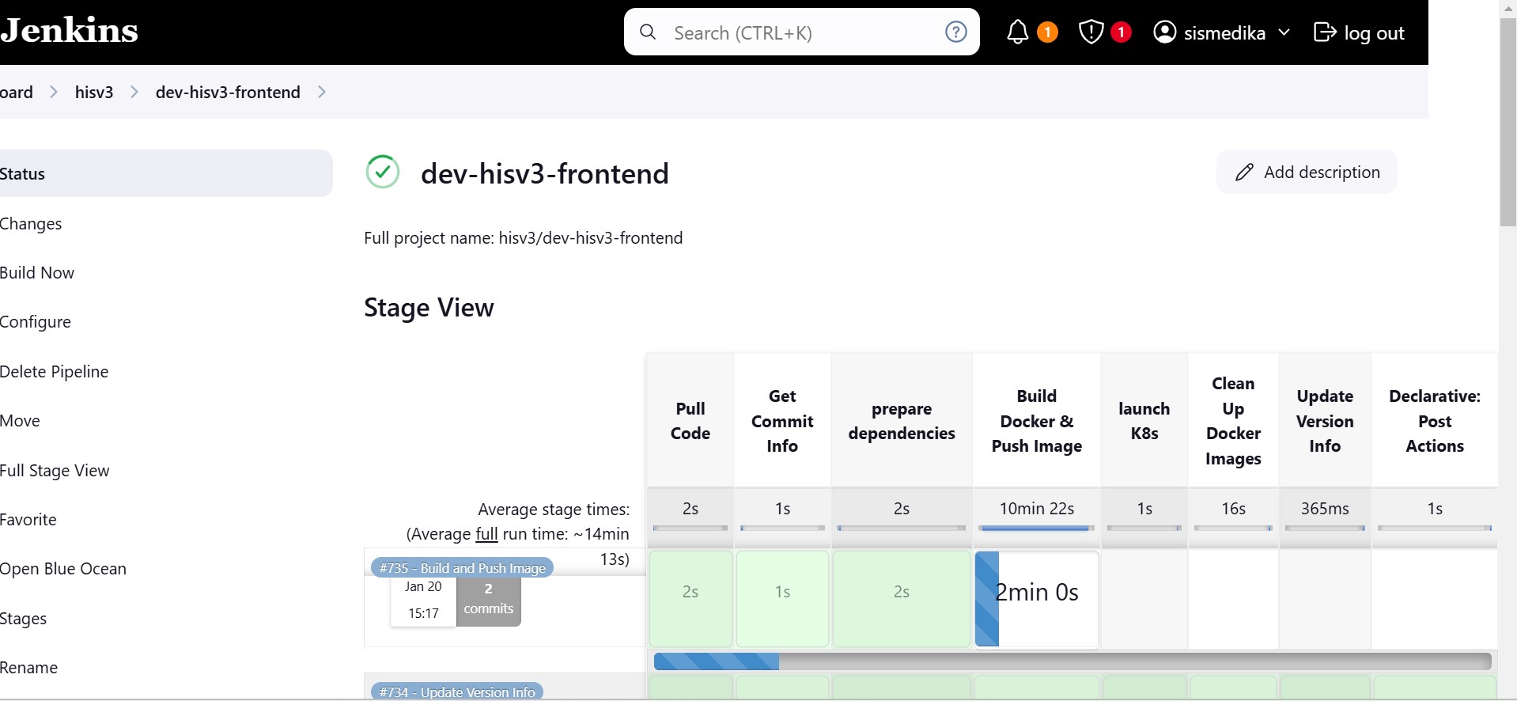The width and height of the screenshot is (1517, 701).
Task: Expand the chevron after hisv3 breadcrumb
Action: 134,93
